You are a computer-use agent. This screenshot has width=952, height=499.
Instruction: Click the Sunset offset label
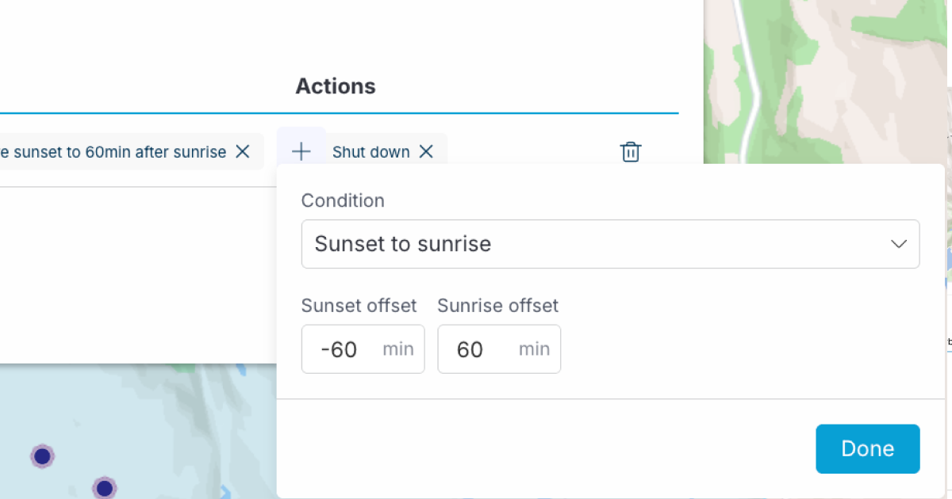click(x=359, y=306)
